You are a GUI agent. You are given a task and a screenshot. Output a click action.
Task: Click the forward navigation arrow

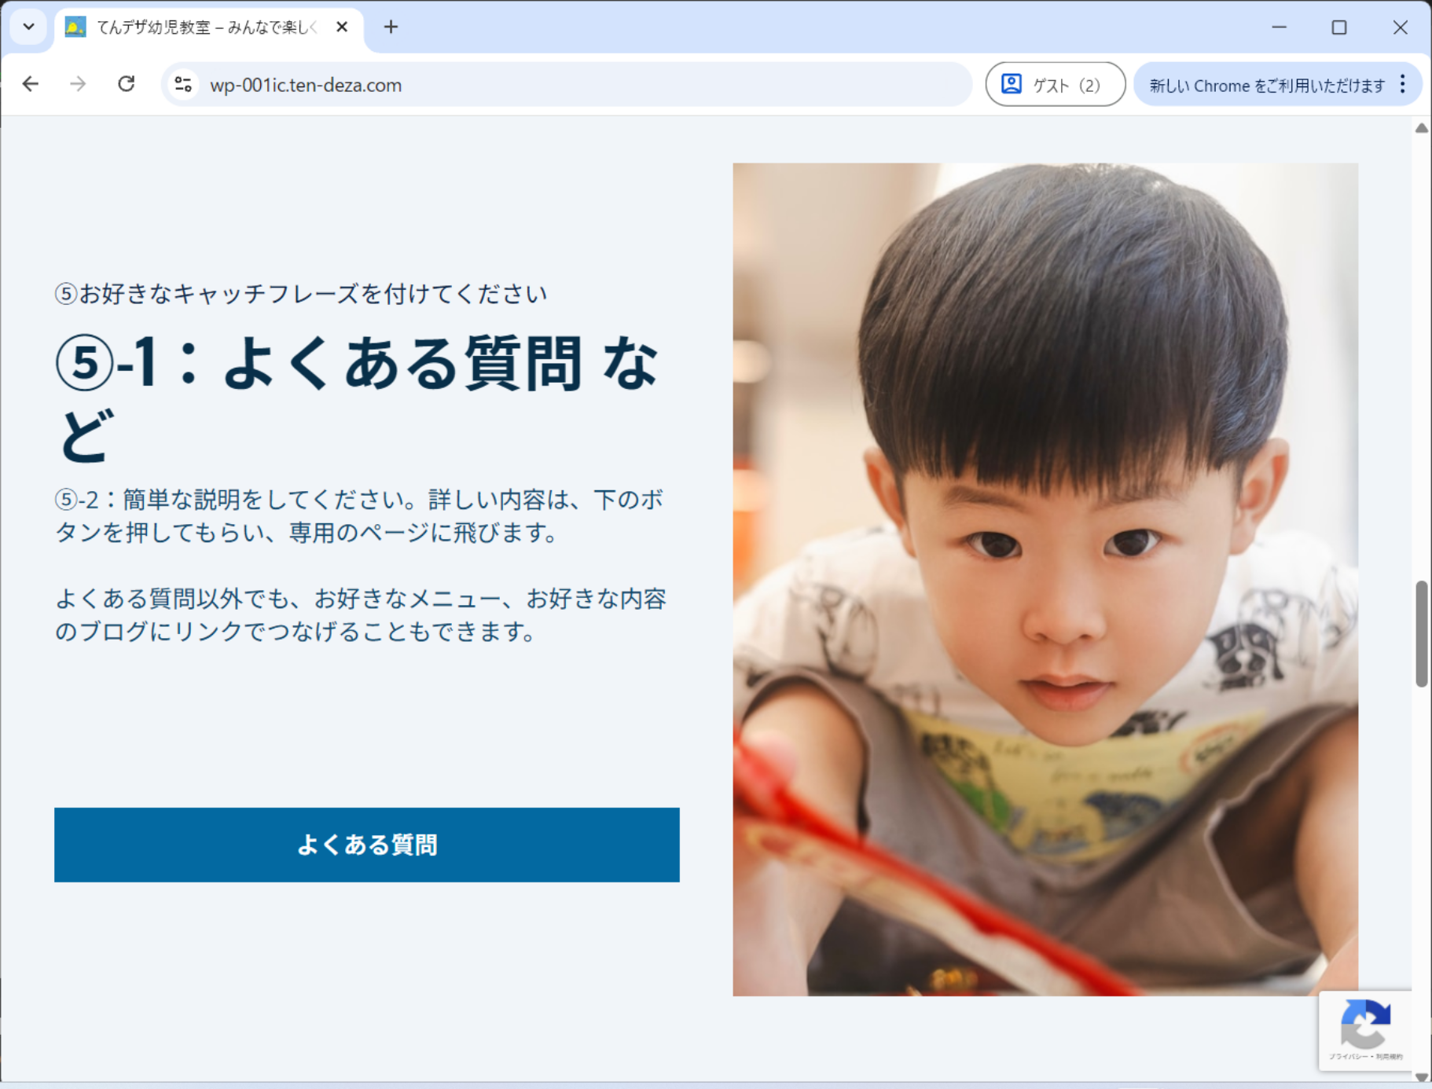pos(78,84)
